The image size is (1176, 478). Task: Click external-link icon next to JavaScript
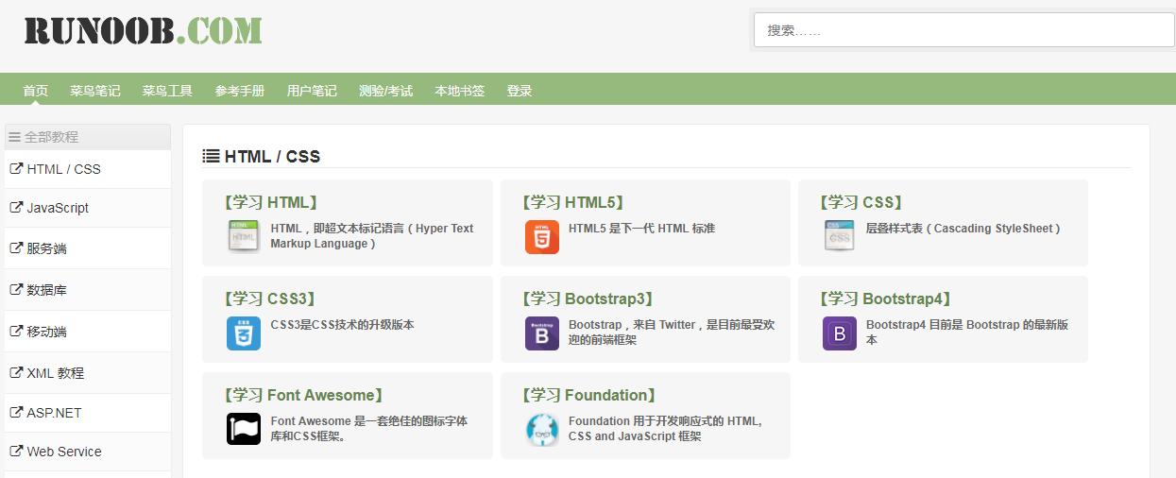pyautogui.click(x=16, y=208)
